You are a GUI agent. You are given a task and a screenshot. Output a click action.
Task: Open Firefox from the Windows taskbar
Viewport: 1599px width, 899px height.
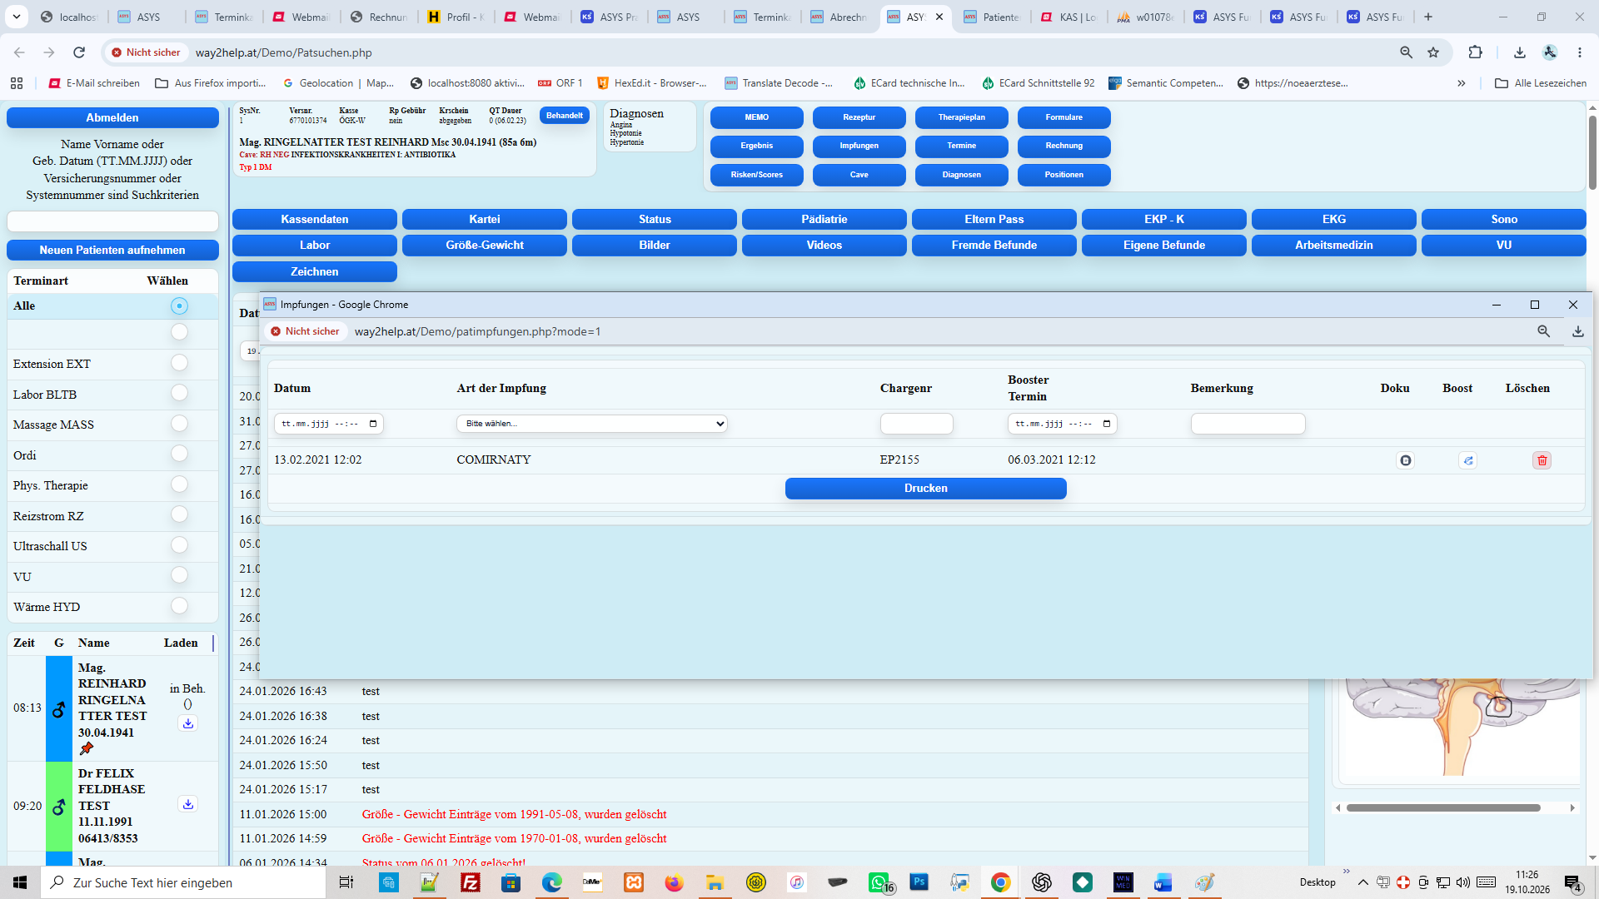click(674, 882)
